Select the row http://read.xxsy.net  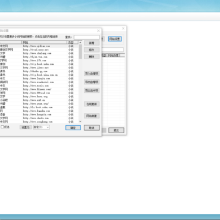38,50
